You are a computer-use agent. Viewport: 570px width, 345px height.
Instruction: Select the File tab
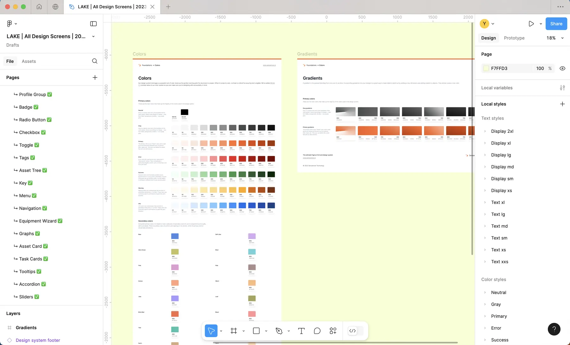(10, 61)
